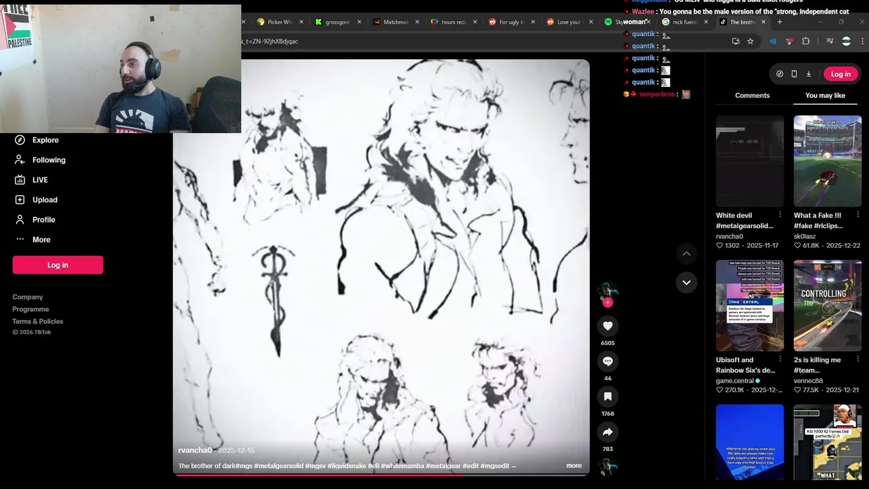Image resolution: width=869 pixels, height=489 pixels.
Task: Open options for White devil video card
Action: (779, 215)
